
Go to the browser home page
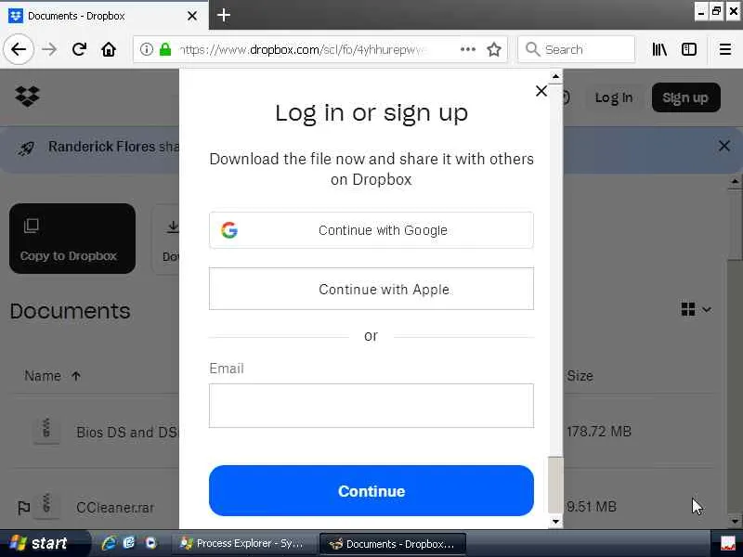109,49
